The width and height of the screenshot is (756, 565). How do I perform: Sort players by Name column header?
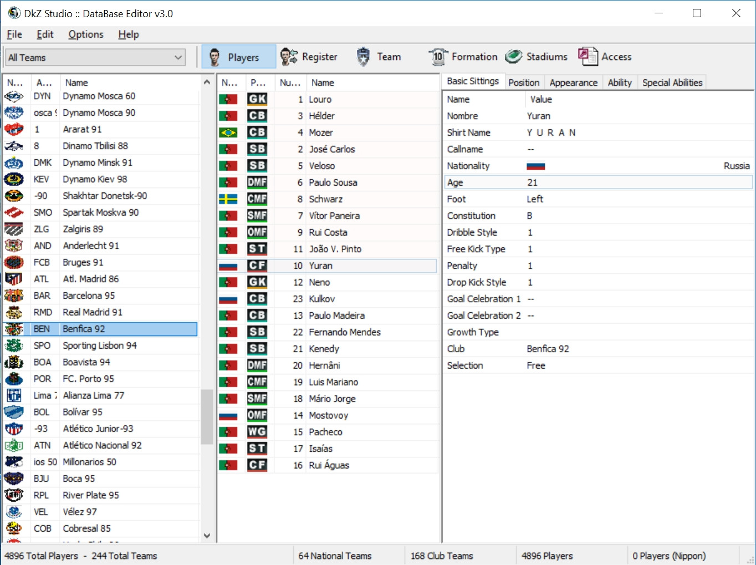(x=372, y=83)
